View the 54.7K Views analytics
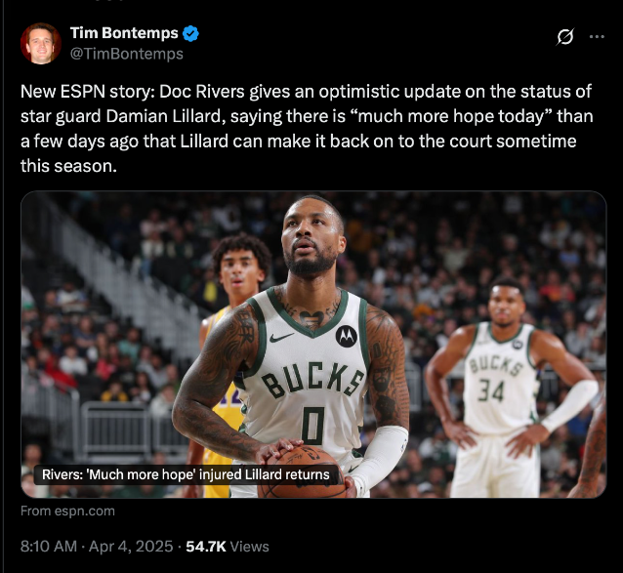This screenshot has width=623, height=573. pos(228,547)
